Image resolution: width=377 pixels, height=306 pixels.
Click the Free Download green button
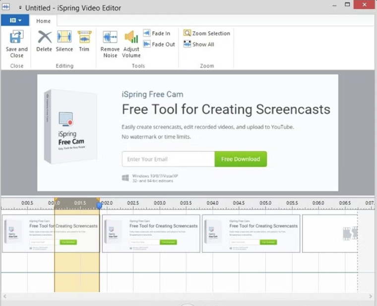coord(241,159)
